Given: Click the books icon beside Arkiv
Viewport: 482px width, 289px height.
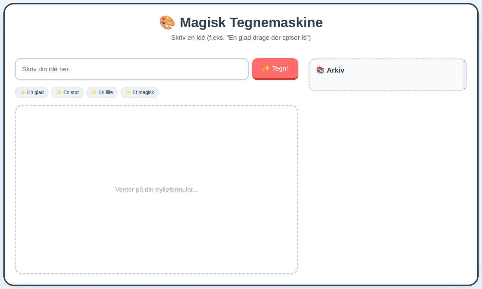Looking at the screenshot, I should coord(320,70).
